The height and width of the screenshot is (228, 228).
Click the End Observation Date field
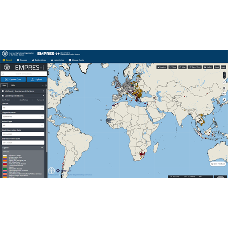click(23, 142)
